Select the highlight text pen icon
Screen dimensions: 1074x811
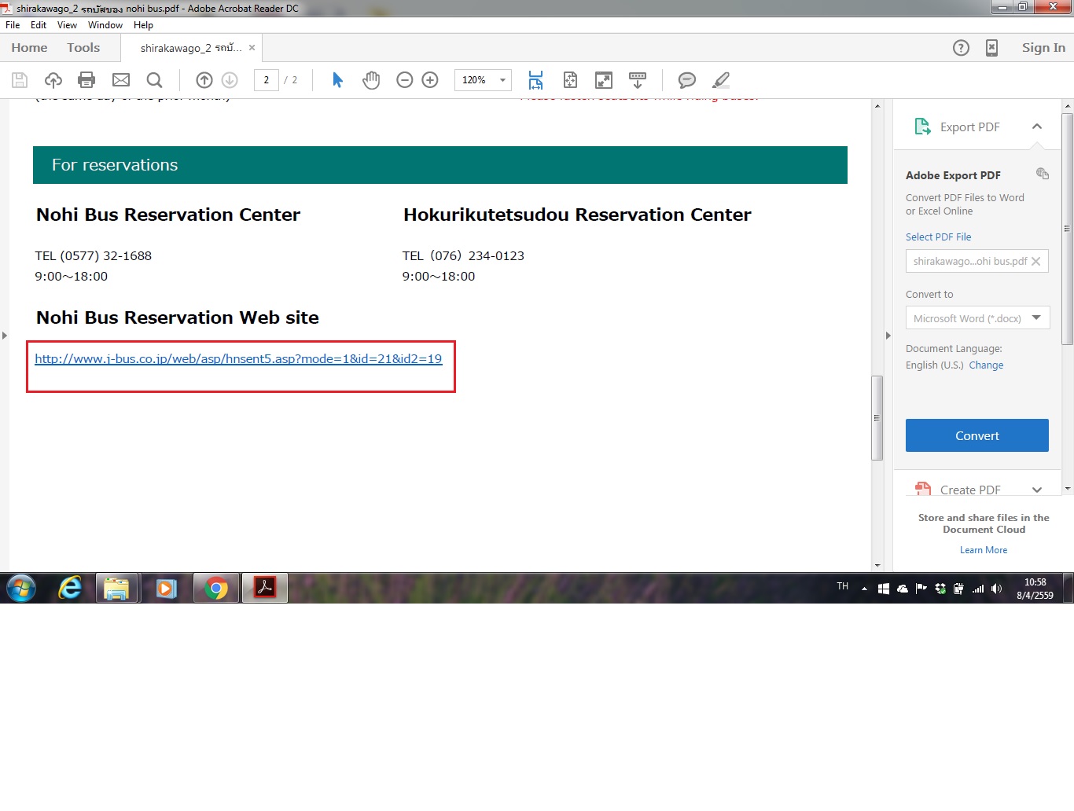pyautogui.click(x=721, y=80)
